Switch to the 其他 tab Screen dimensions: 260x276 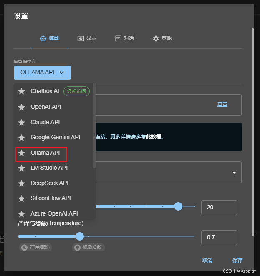162,38
